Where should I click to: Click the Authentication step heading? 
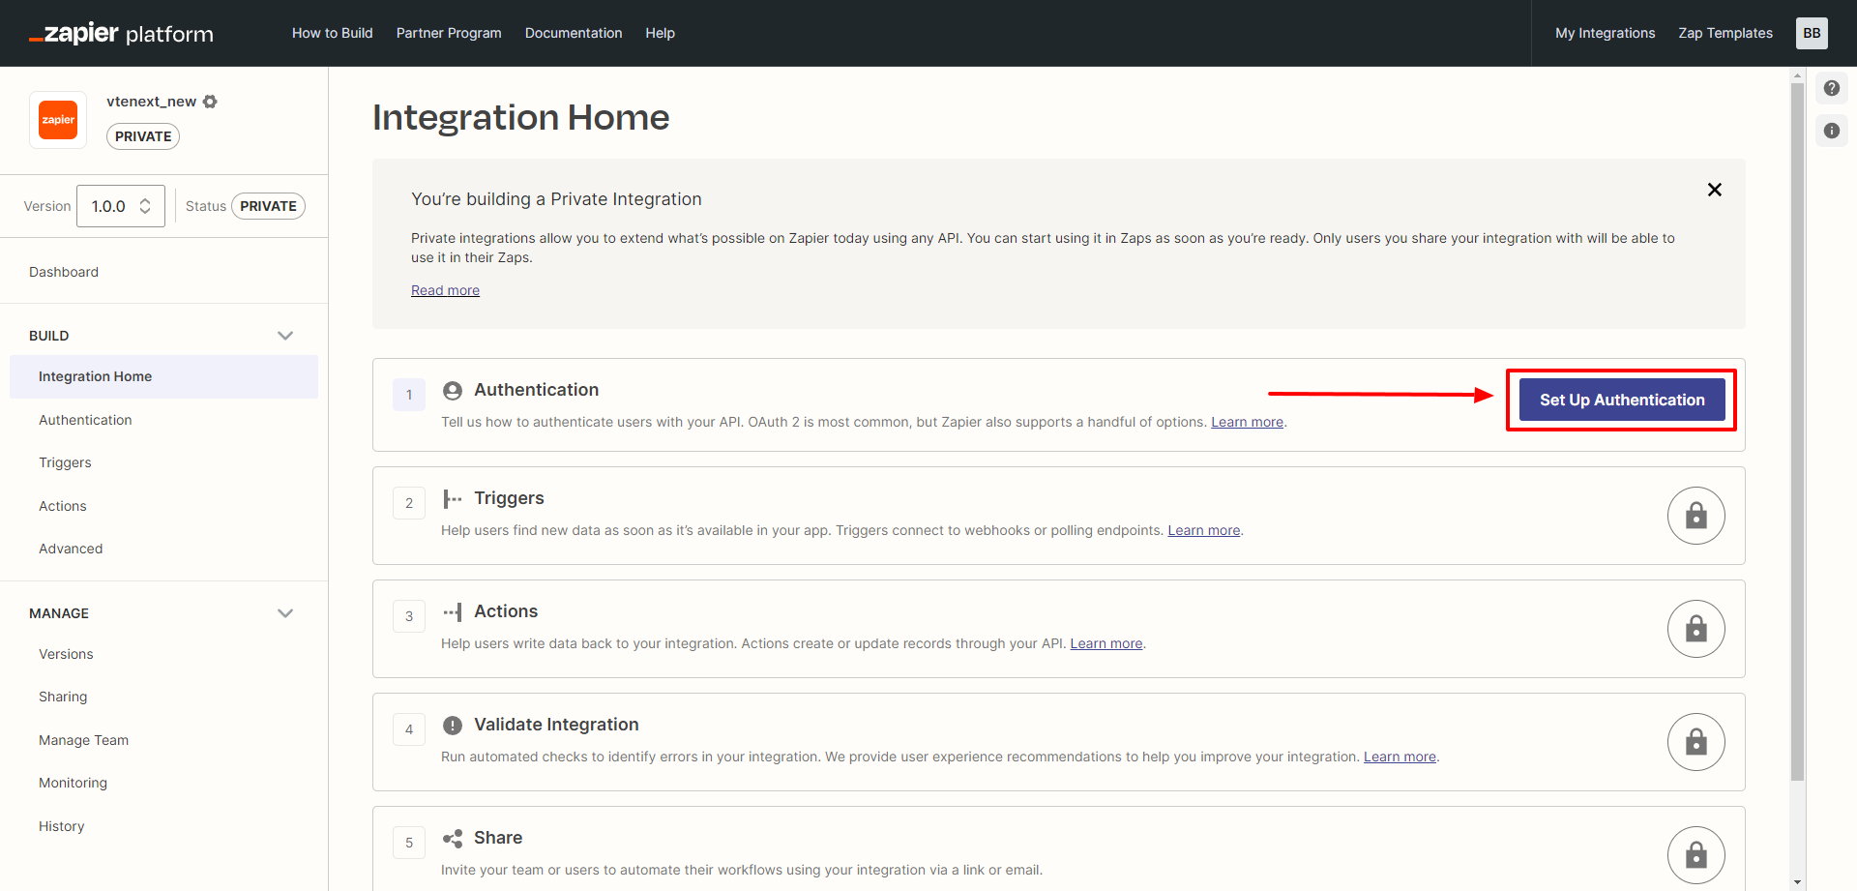[536, 390]
